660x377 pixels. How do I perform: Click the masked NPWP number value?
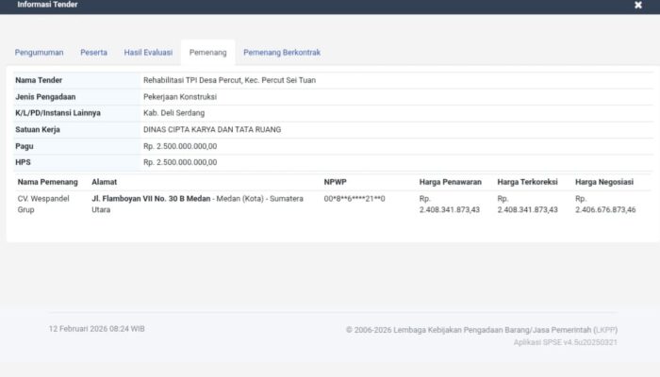[x=354, y=200]
